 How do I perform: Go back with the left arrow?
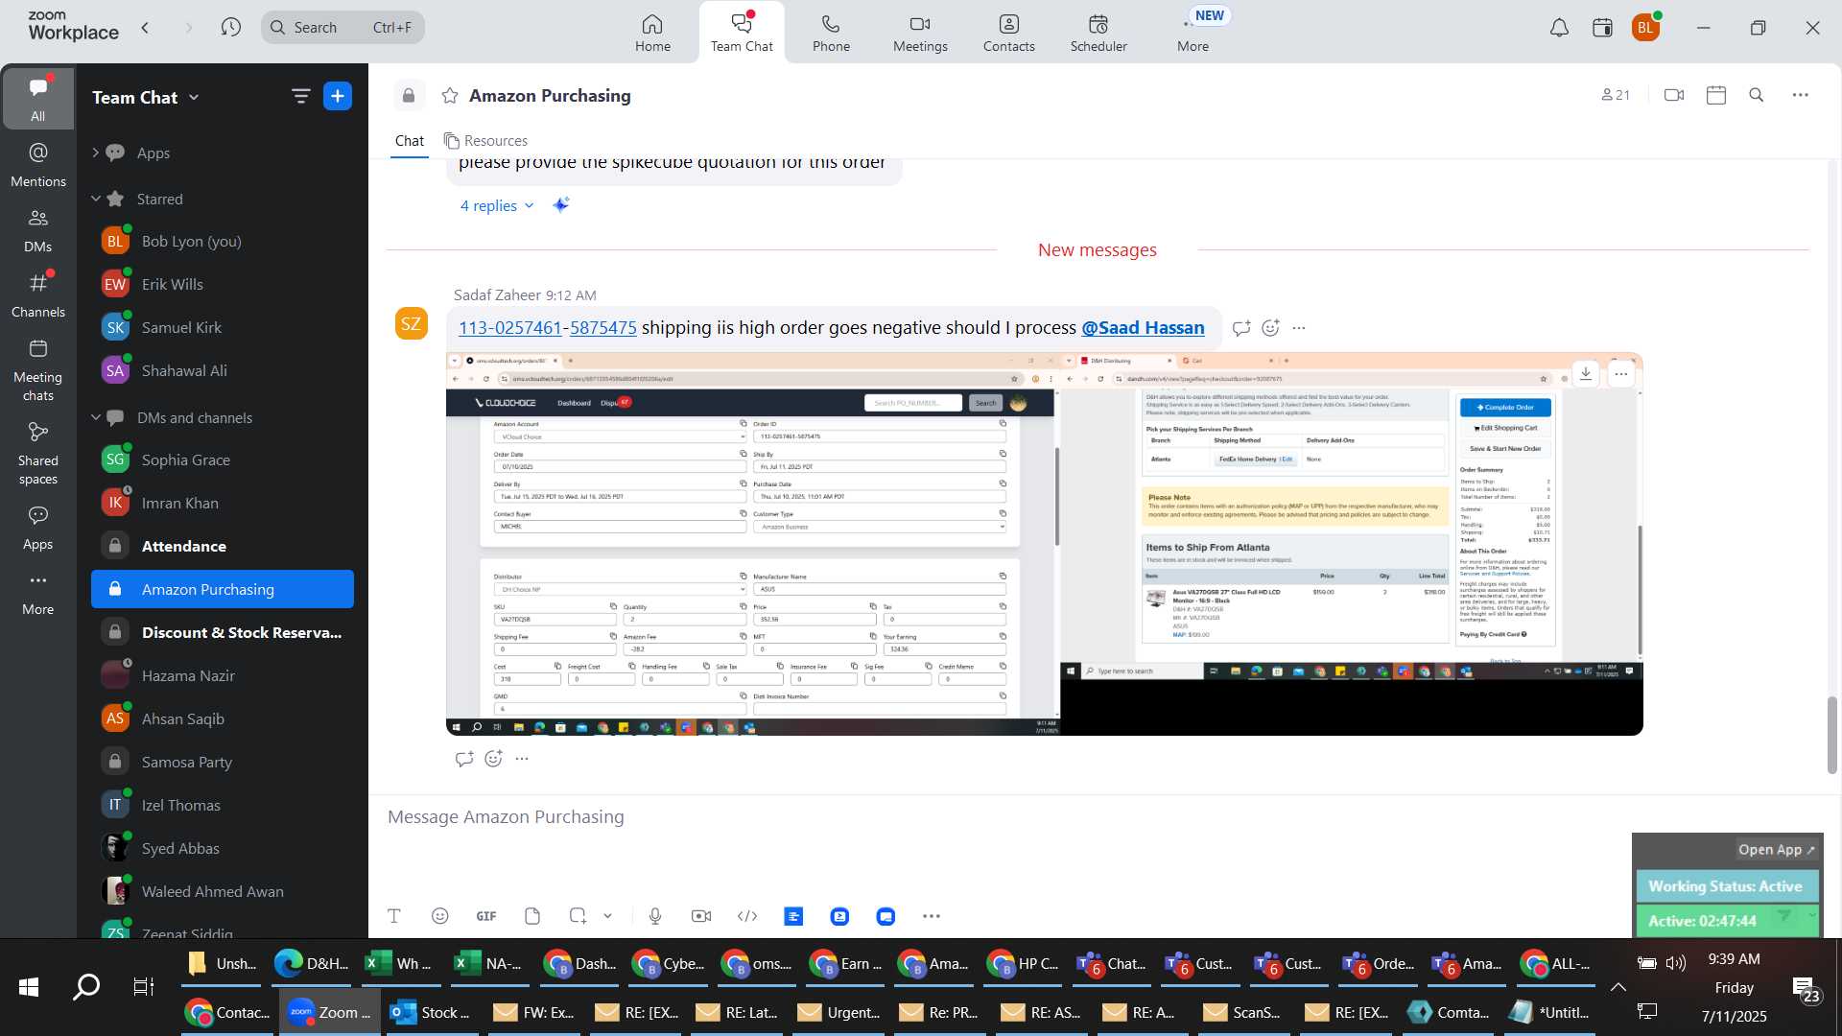click(x=146, y=27)
